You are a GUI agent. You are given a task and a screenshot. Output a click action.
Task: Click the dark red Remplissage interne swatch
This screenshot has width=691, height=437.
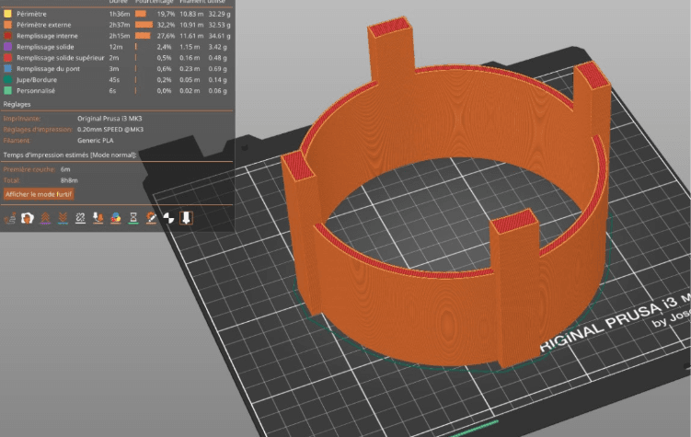[7, 36]
